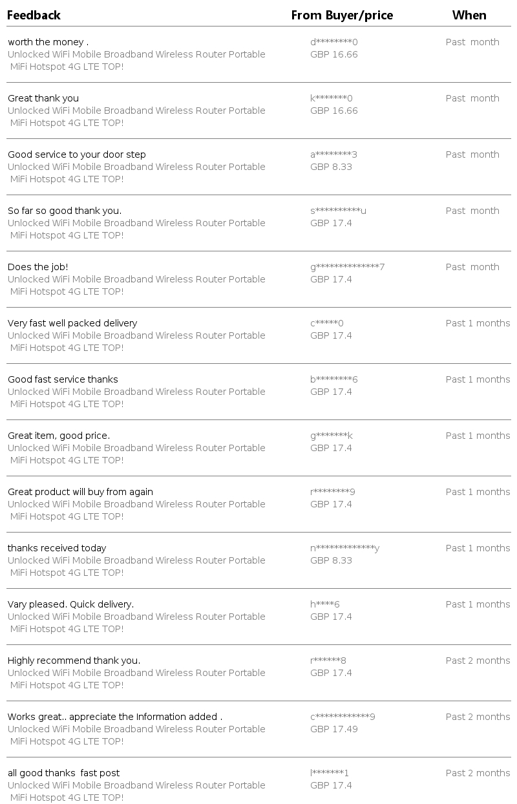Click buyer name b********6
This screenshot has width=517, height=804.
(x=333, y=379)
